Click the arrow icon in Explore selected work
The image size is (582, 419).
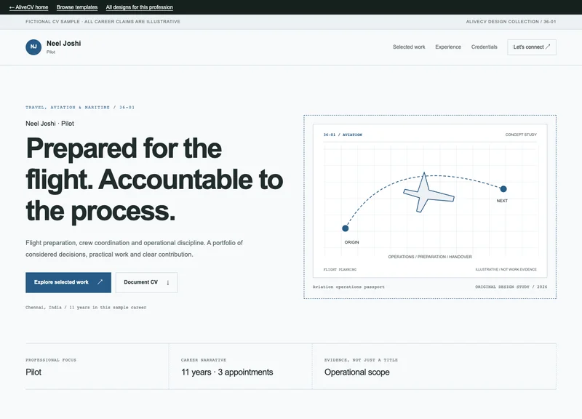[100, 282]
